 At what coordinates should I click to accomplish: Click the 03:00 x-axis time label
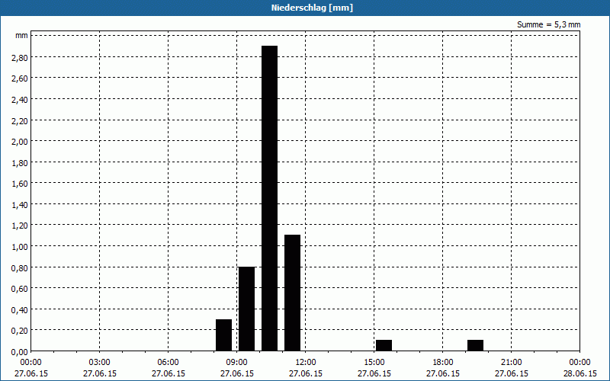point(100,363)
